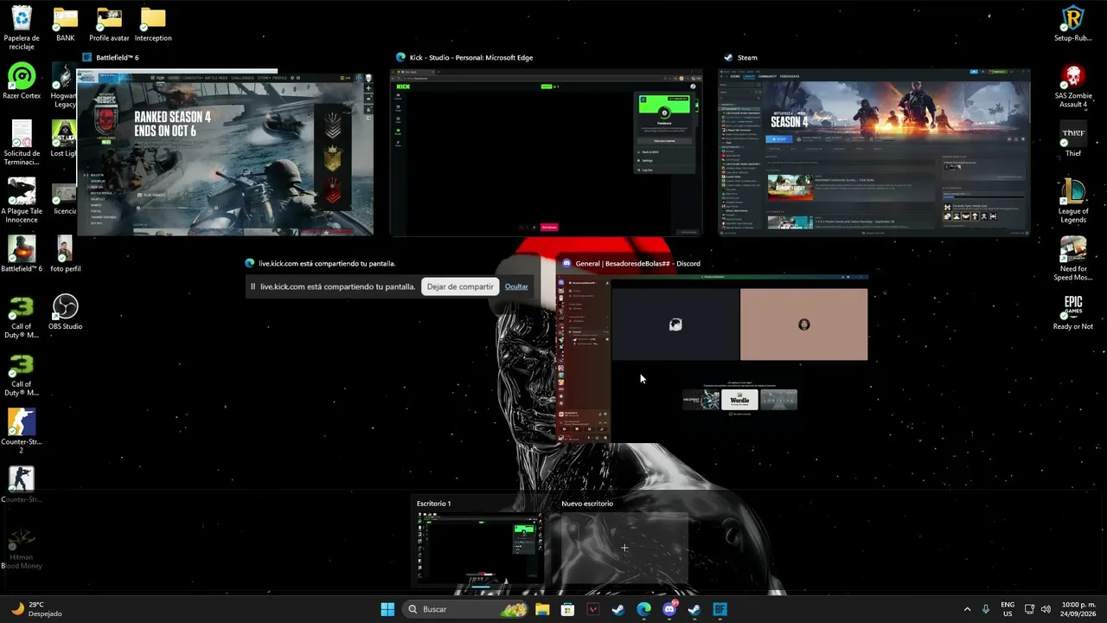
Task: Select the Battlefield 6 desktop shortcut
Action: (22, 254)
